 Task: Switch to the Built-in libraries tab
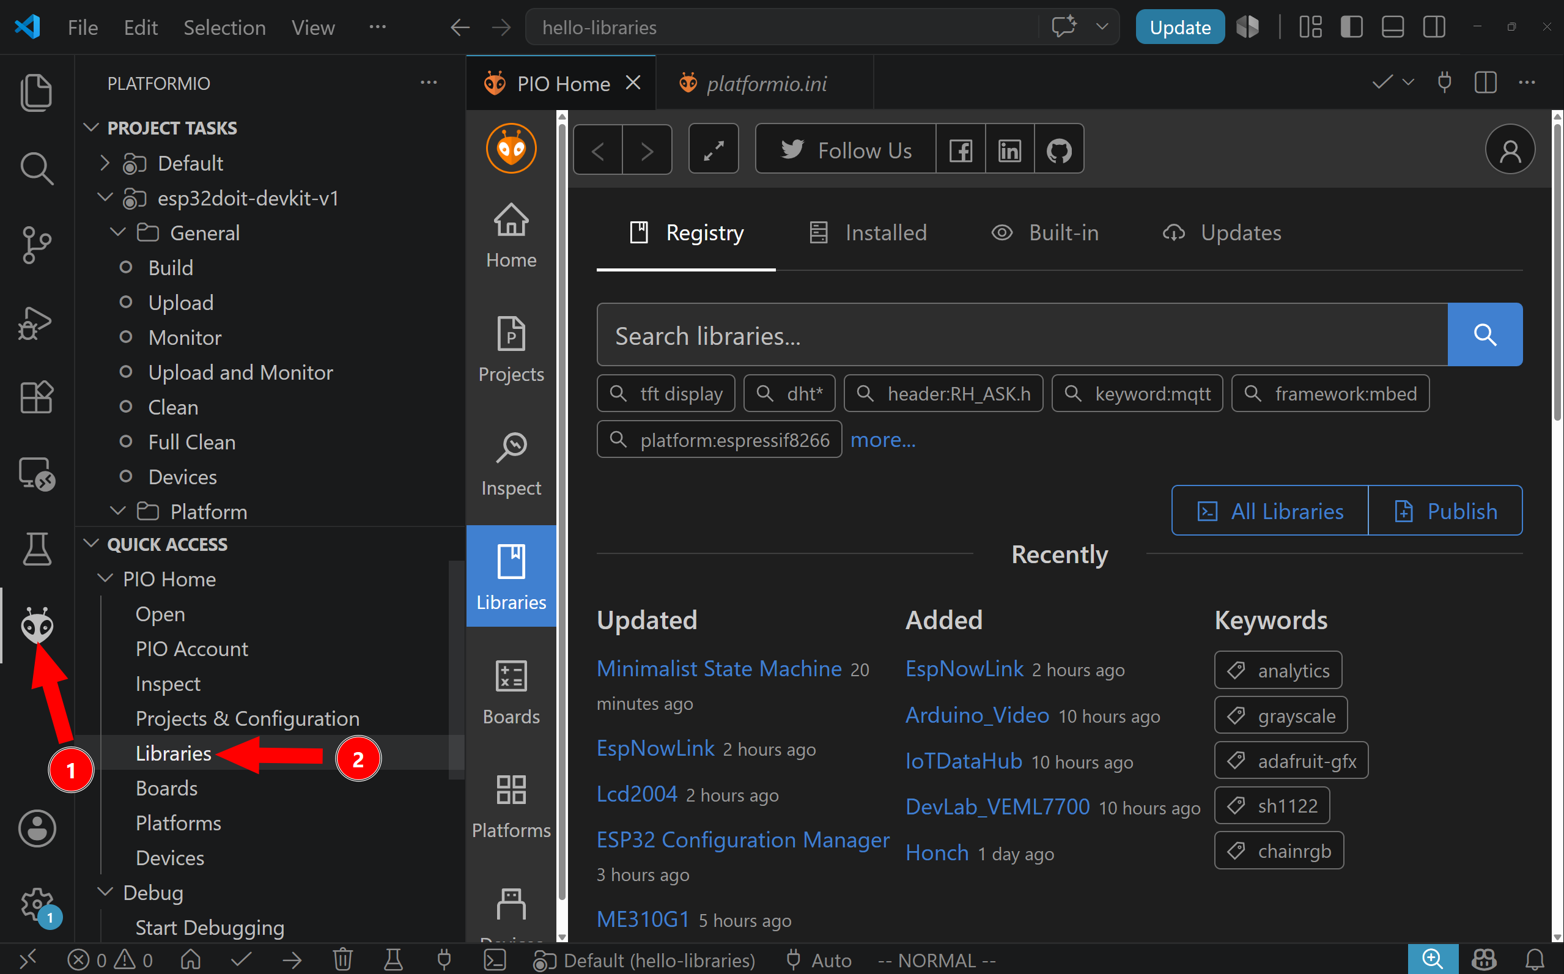point(1045,232)
